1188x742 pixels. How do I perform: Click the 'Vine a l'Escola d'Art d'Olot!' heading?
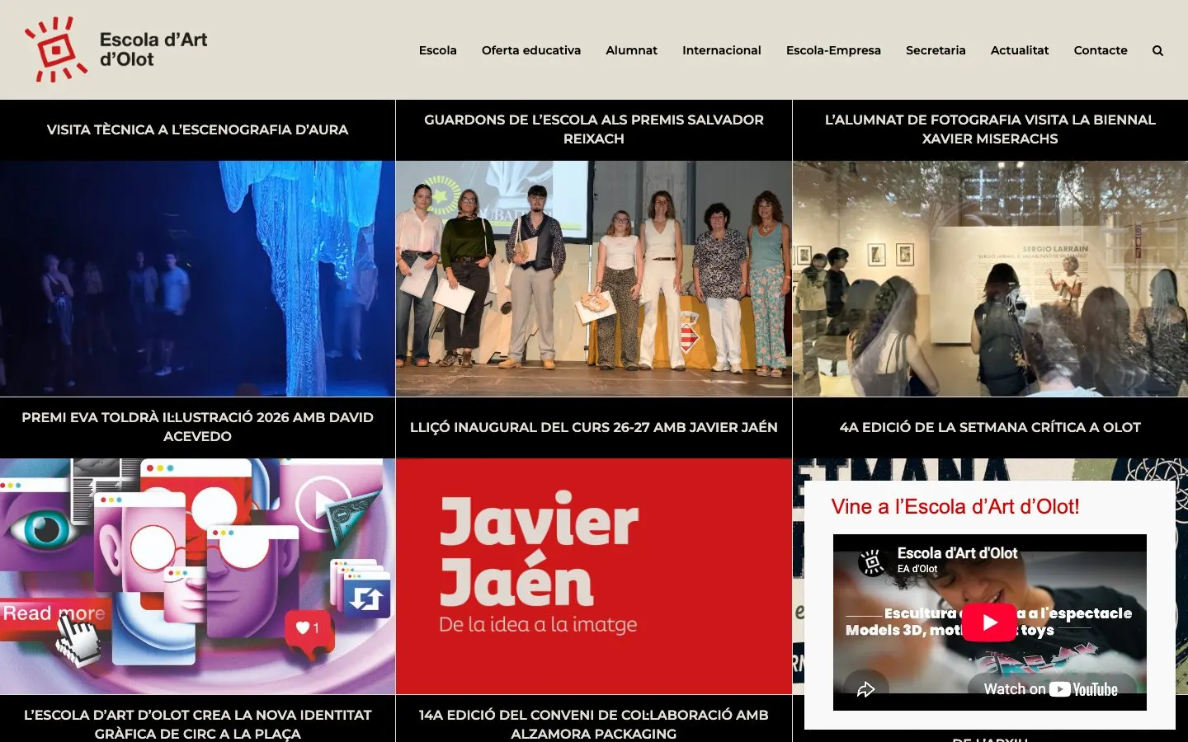coord(955,506)
